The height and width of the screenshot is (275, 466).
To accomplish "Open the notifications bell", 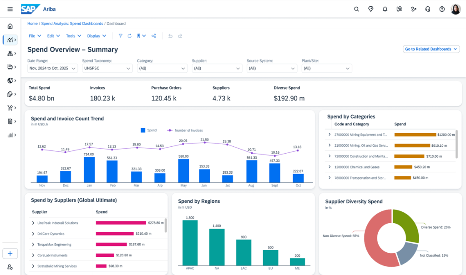I will (x=385, y=9).
